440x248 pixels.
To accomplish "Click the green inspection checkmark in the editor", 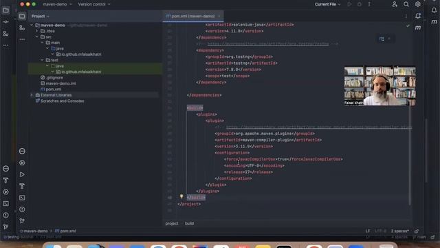I will pos(408,25).
